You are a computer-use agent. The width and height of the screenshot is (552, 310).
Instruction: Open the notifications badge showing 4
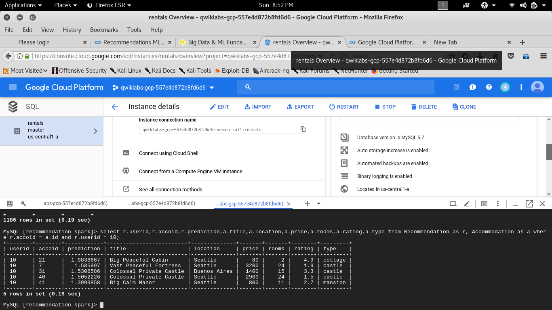[x=505, y=87]
